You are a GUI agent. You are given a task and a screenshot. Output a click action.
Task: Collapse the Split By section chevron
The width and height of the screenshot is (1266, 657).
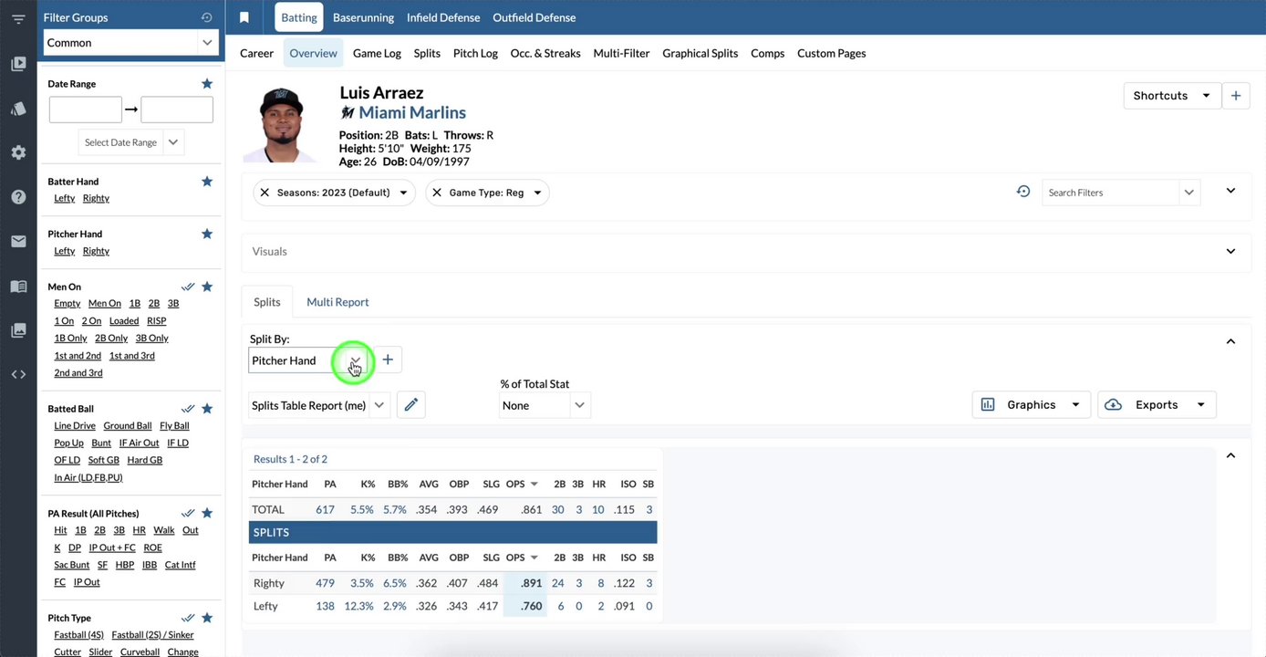(1230, 341)
